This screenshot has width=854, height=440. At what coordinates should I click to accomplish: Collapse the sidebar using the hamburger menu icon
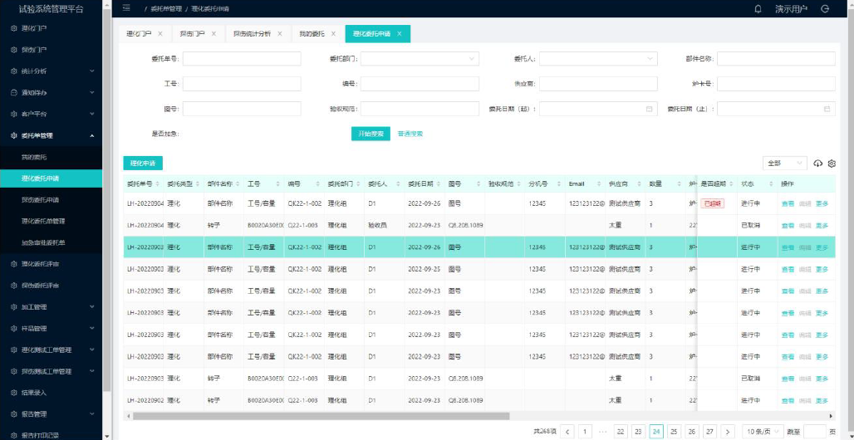point(126,8)
